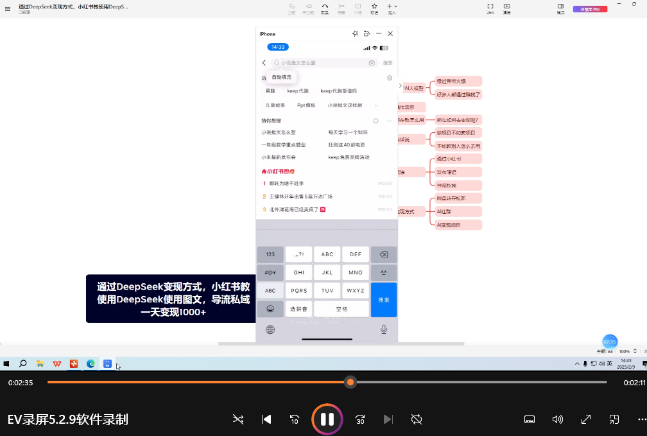Select the mind map node 网盘转存拉新
The image size is (647, 436).
pos(458,198)
